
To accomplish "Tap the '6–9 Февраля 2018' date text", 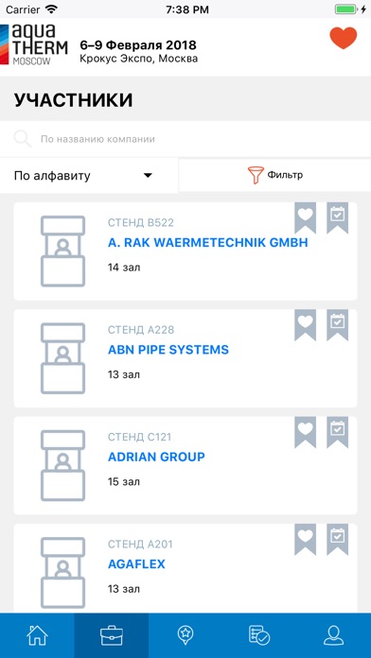I will tap(138, 44).
